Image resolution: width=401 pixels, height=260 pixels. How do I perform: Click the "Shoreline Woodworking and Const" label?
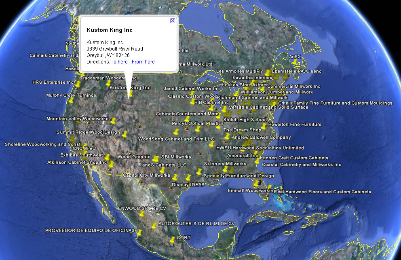[x=43, y=144]
